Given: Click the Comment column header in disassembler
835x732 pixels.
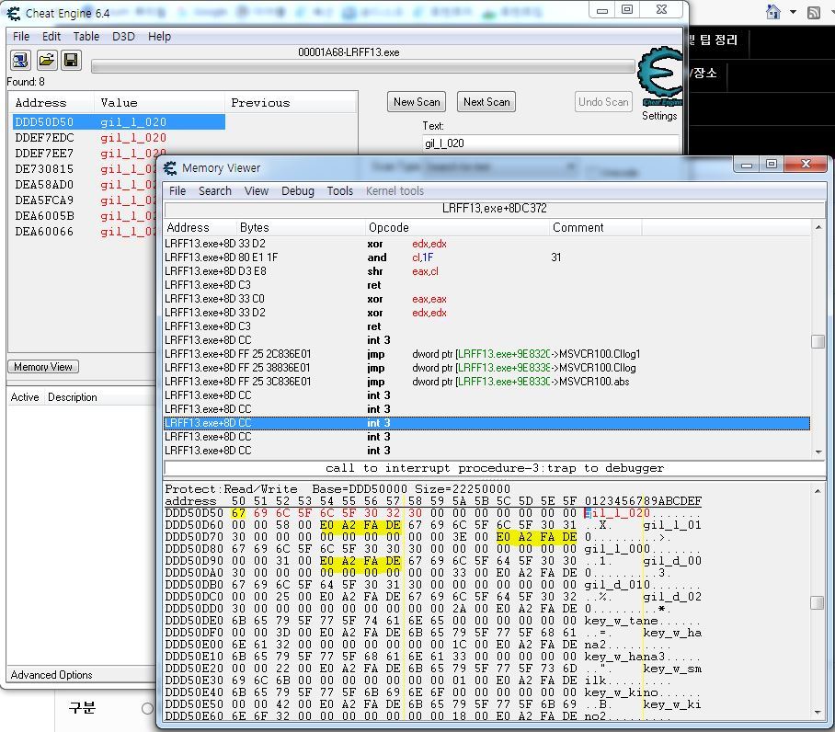Looking at the screenshot, I should coord(595,227).
